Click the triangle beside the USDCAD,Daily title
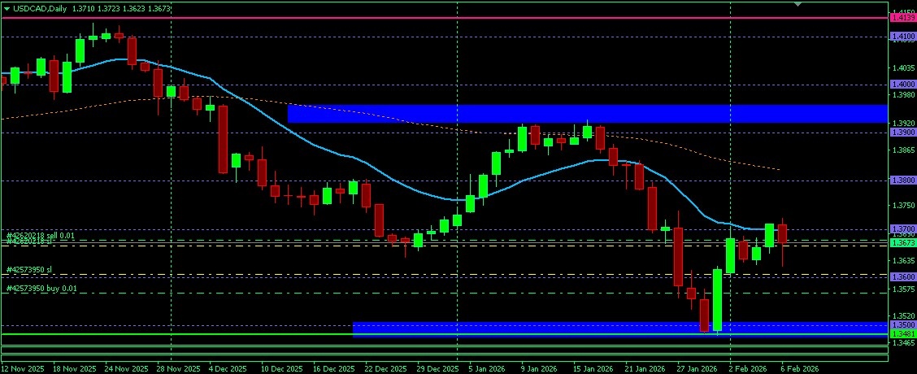Image resolution: width=917 pixels, height=374 pixels. click(7, 10)
